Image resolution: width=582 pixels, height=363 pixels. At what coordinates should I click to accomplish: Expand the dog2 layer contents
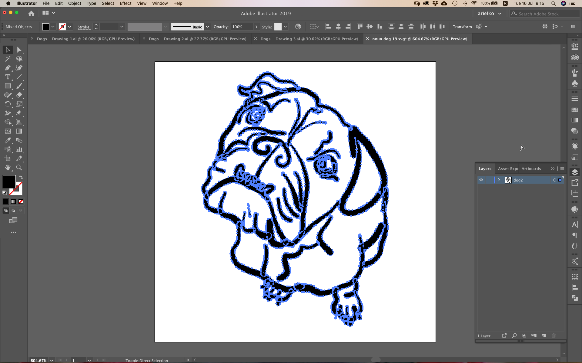(499, 180)
